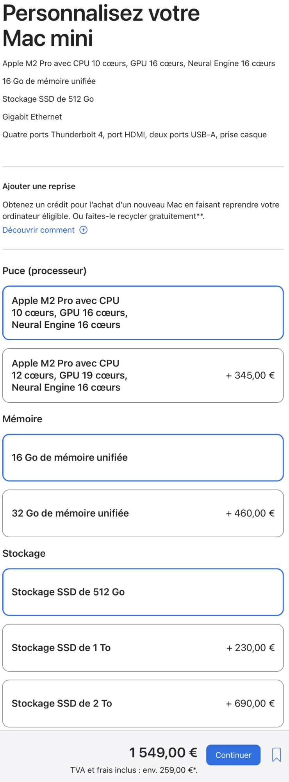Click the Puce (processeur) section heading
289x782 pixels.
[x=45, y=271]
